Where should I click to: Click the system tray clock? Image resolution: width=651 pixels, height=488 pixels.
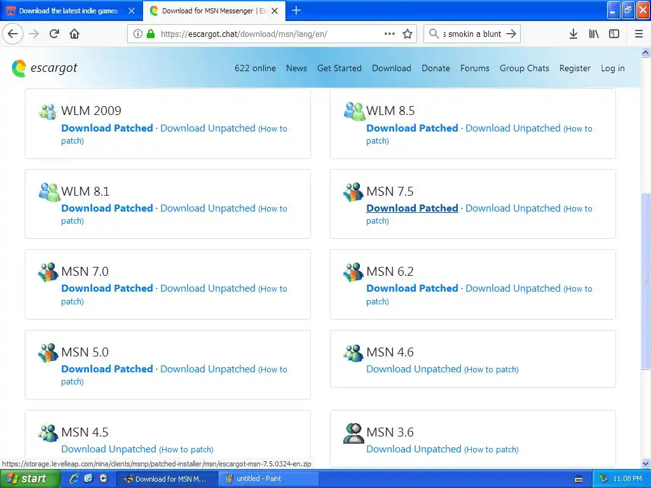627,478
